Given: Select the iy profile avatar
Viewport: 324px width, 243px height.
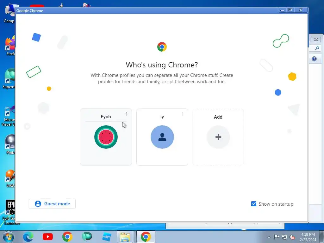Looking at the screenshot, I should [x=162, y=137].
